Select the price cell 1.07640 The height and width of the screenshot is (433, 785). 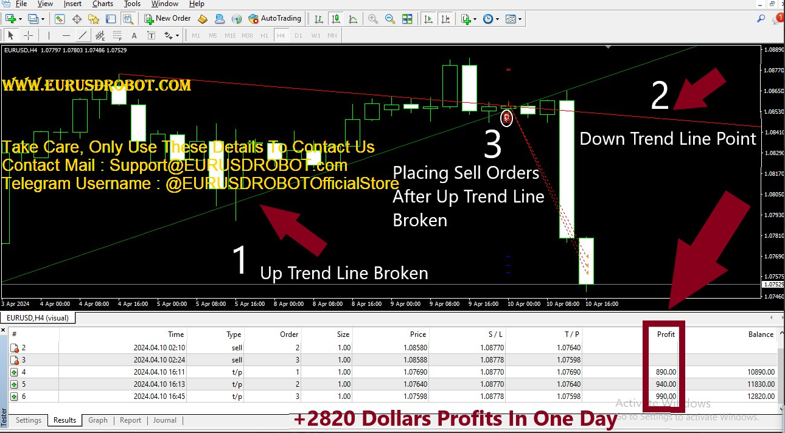click(415, 384)
